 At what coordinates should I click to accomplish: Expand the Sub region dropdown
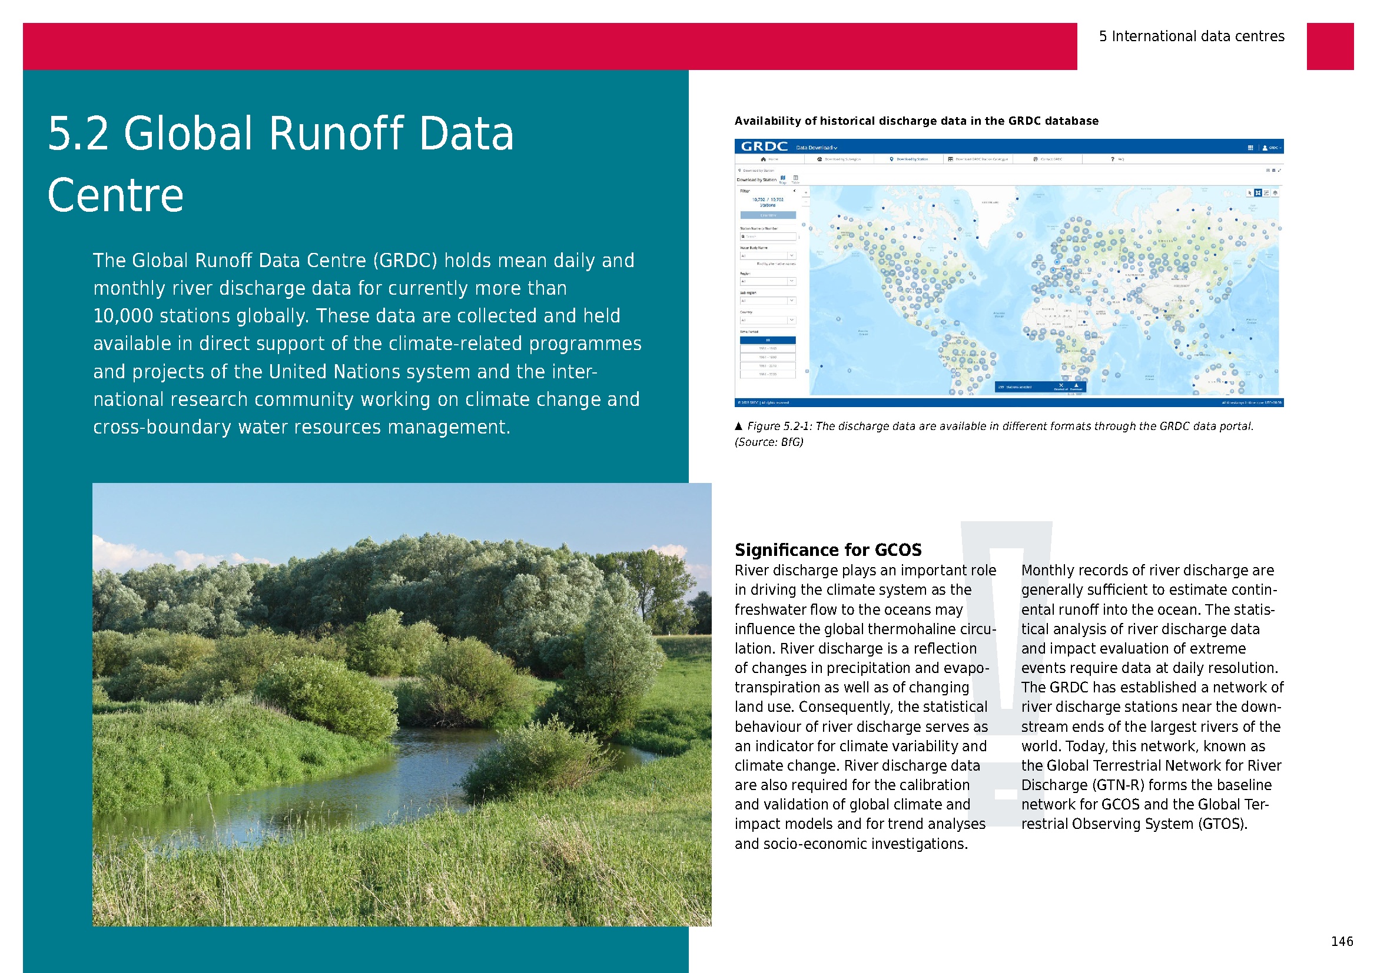[768, 301]
